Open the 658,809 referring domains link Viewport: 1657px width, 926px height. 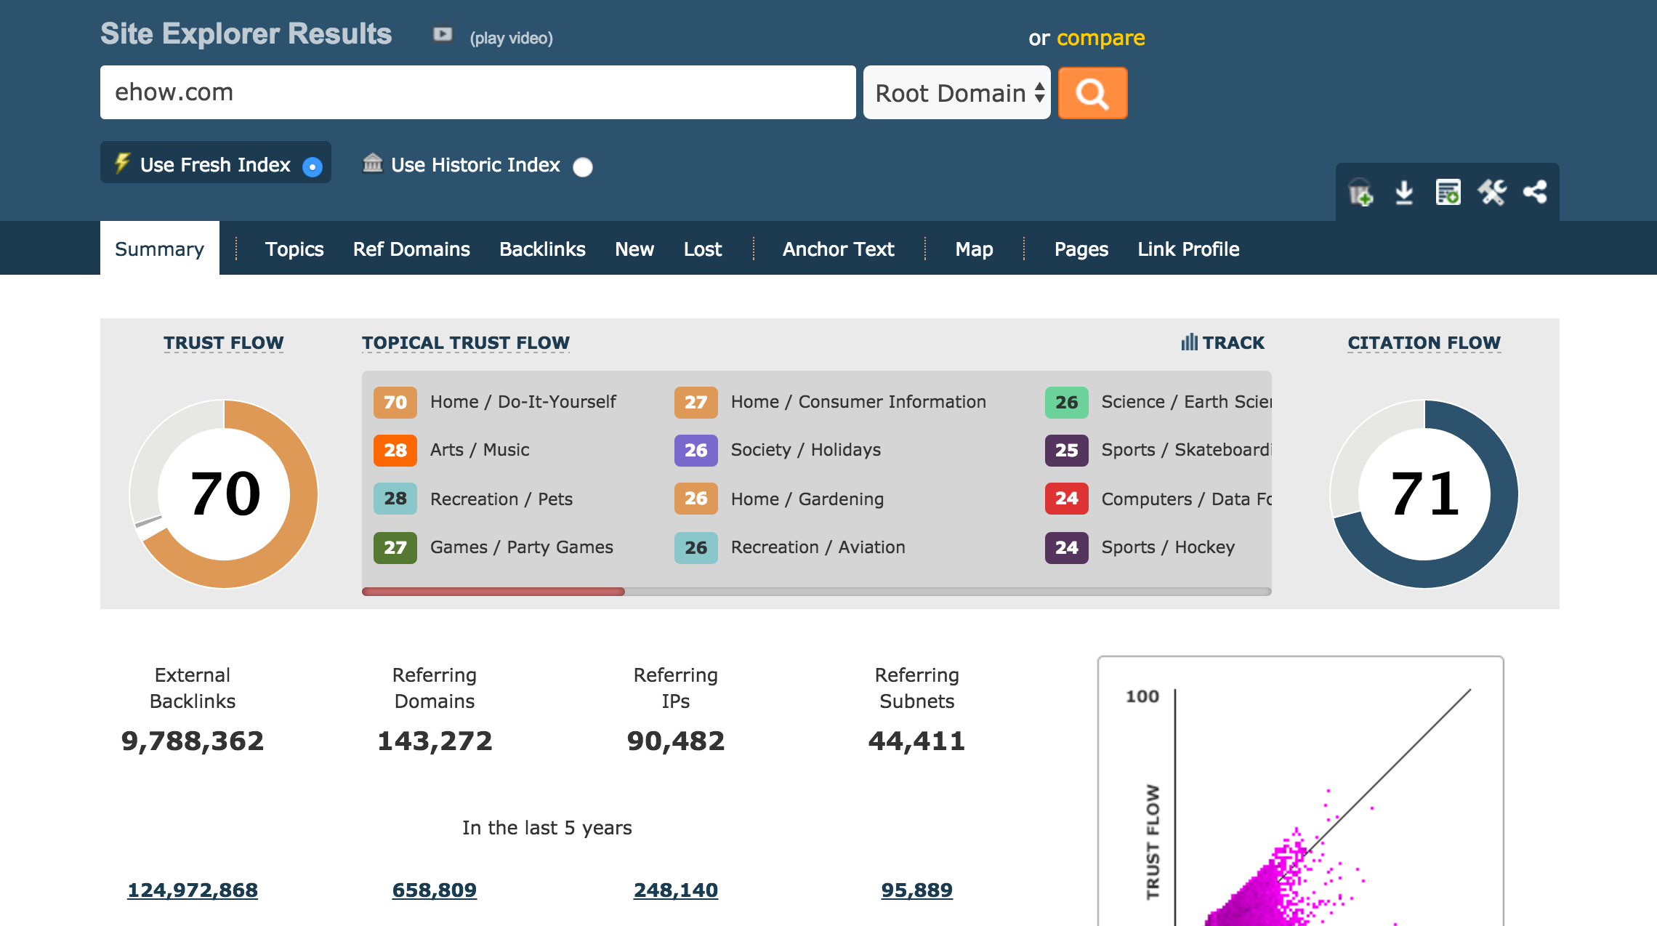click(x=435, y=890)
